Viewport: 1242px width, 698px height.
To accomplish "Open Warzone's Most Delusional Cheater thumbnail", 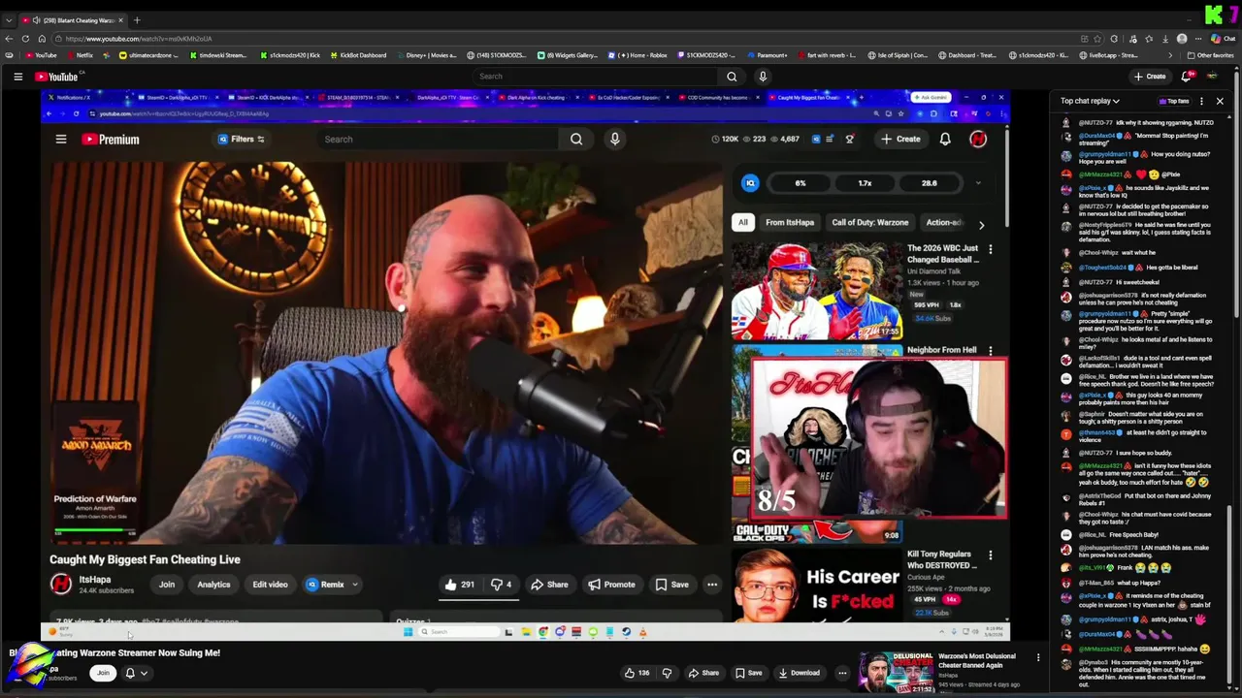I will click(x=897, y=672).
